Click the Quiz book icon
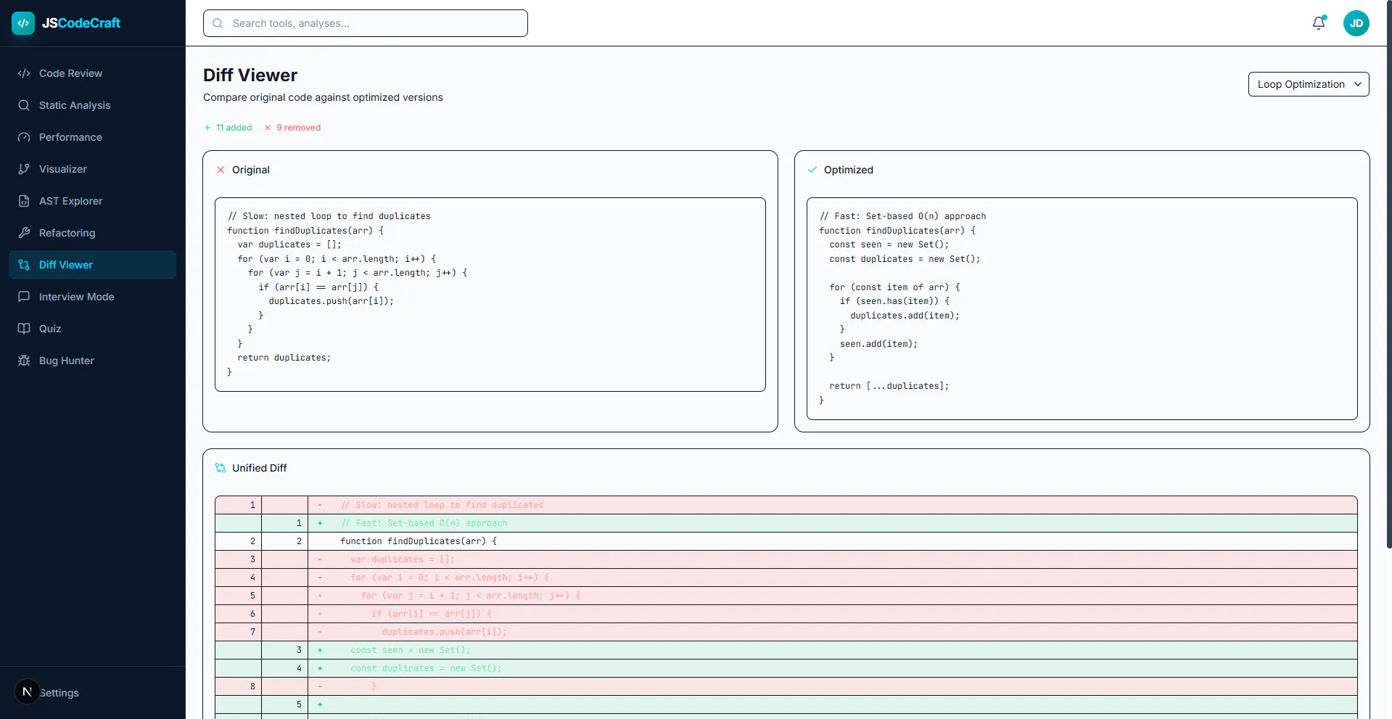Image resolution: width=1392 pixels, height=719 pixels. (x=24, y=329)
